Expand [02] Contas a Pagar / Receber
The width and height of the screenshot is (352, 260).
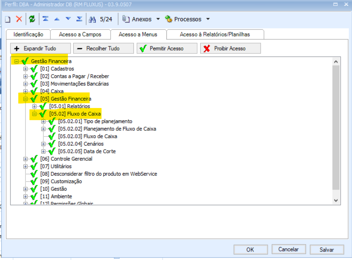25,76
